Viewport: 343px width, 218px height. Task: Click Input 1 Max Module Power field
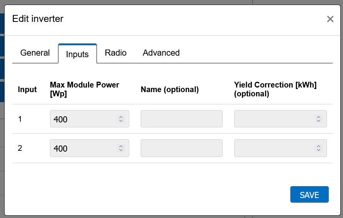tap(83, 119)
